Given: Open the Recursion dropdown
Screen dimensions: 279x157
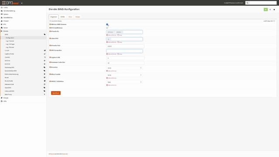Looking at the screenshot, I should tap(125, 68).
